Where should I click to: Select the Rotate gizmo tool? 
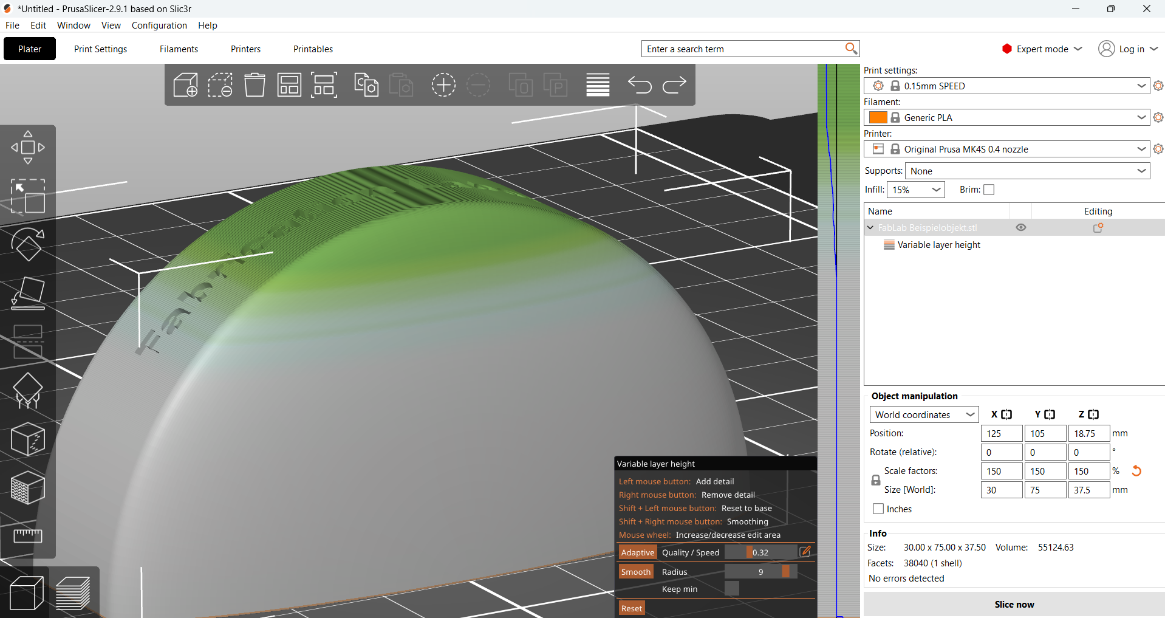point(28,244)
